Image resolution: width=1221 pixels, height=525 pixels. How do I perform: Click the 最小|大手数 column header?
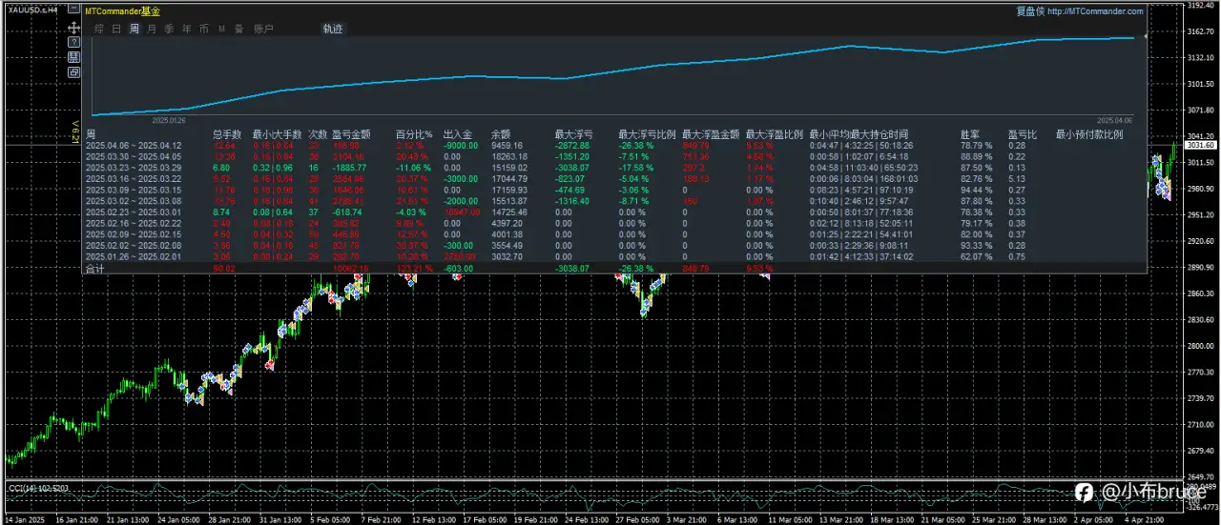click(278, 134)
